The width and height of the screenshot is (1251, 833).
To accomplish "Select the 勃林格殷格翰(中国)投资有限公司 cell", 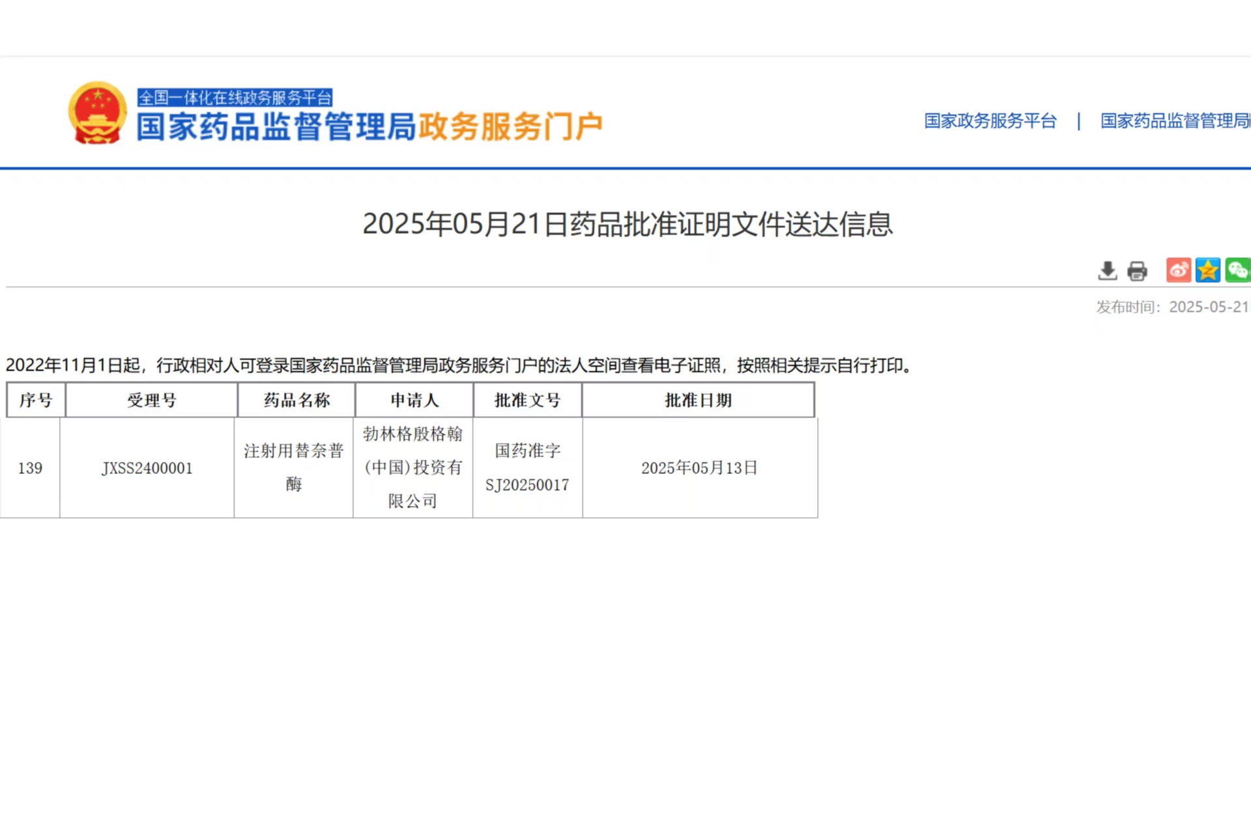I will tap(413, 468).
